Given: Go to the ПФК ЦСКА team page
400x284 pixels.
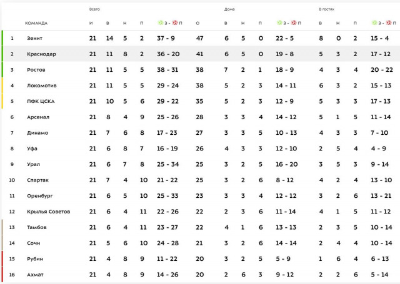Looking at the screenshot, I should pyautogui.click(x=39, y=100).
